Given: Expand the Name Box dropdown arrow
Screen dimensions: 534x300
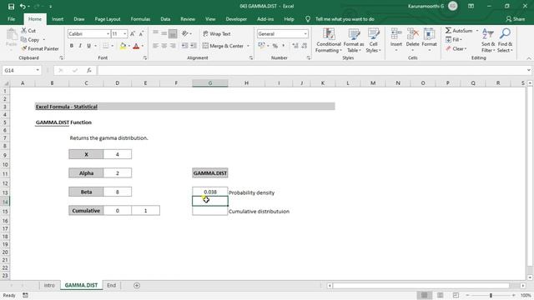Looking at the screenshot, I should (38, 70).
